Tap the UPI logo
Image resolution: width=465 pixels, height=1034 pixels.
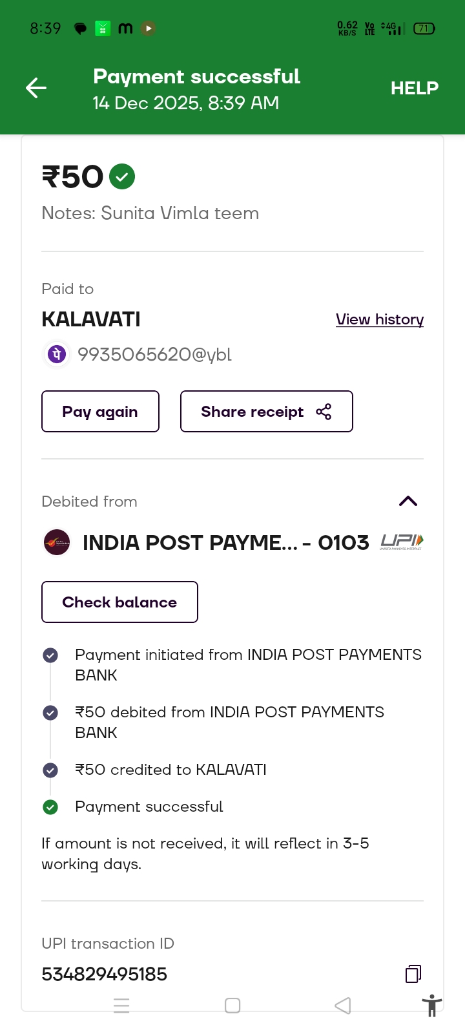pyautogui.click(x=402, y=542)
